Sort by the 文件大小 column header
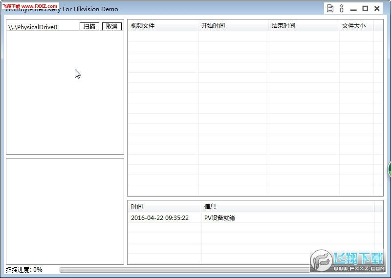The height and width of the screenshot is (278, 391). [x=356, y=26]
